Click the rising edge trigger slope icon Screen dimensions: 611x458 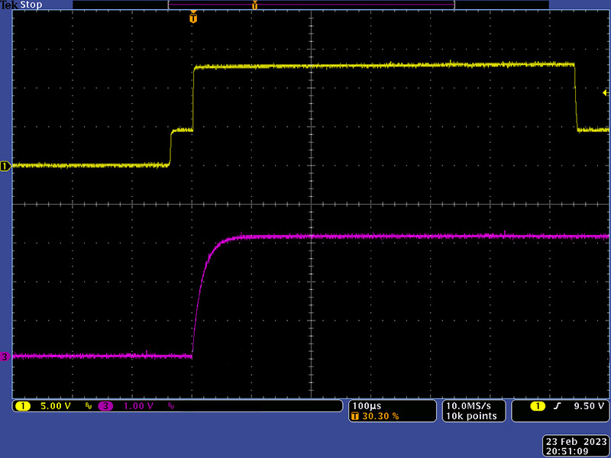(560, 406)
